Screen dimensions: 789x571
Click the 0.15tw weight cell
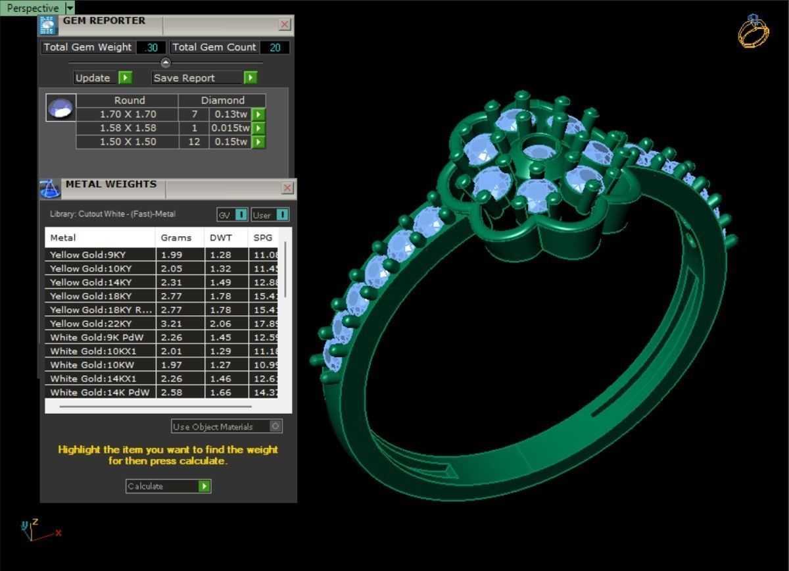click(231, 141)
